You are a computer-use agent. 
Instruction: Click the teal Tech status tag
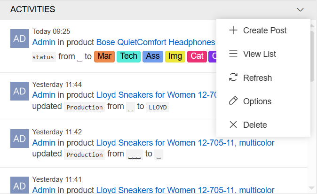[128, 56]
